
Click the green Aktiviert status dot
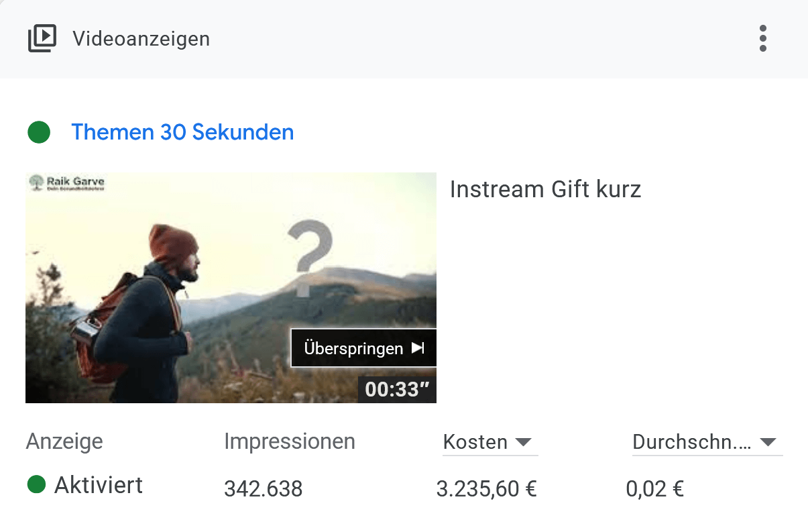(36, 484)
